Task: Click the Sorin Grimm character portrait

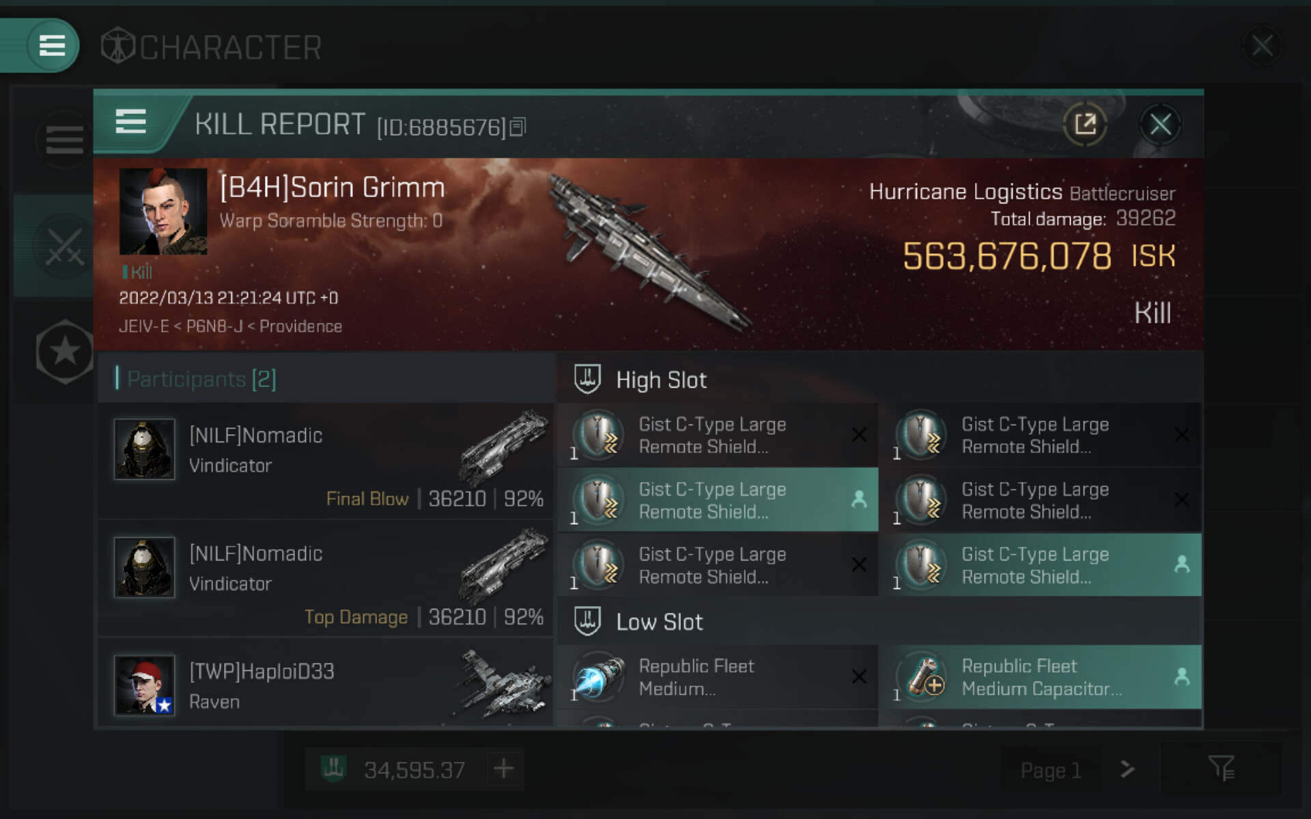Action: [163, 212]
